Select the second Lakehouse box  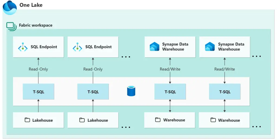(93, 120)
